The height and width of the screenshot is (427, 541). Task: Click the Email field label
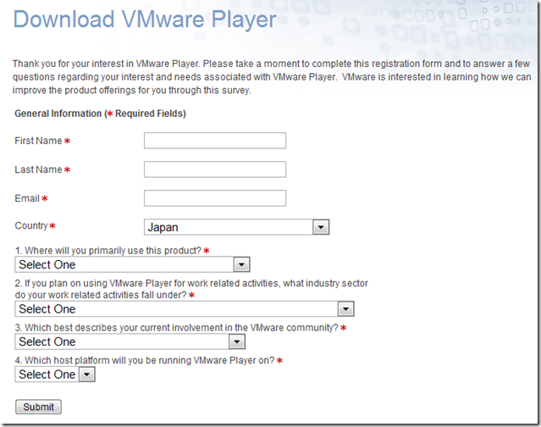tap(27, 198)
